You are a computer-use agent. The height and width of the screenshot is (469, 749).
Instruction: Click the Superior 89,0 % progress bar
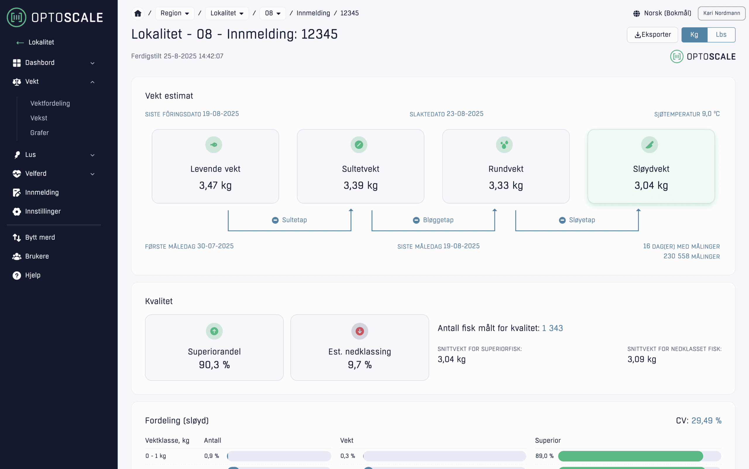(639, 456)
